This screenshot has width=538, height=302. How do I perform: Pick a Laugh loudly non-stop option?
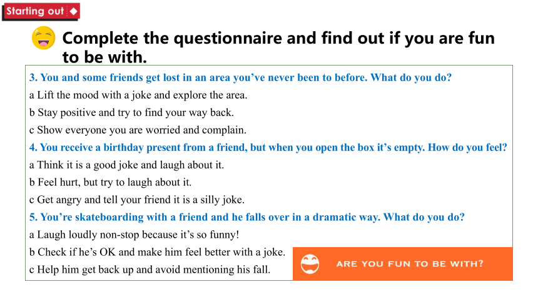click(x=134, y=235)
